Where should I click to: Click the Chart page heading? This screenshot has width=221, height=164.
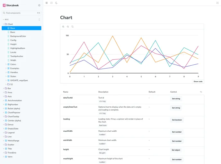coord(66,18)
